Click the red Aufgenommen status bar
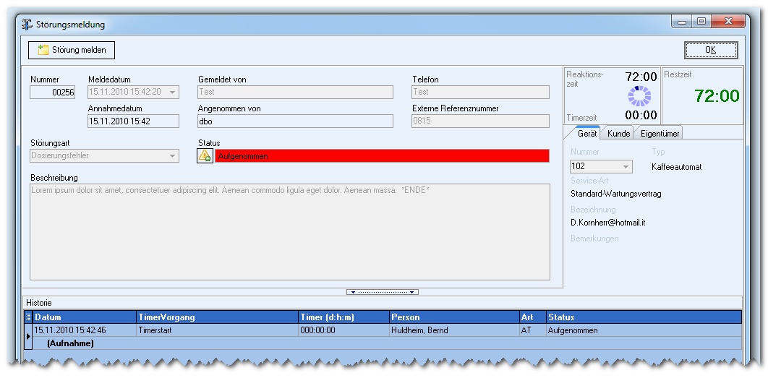Viewport: 768px width, 378px height. click(382, 156)
